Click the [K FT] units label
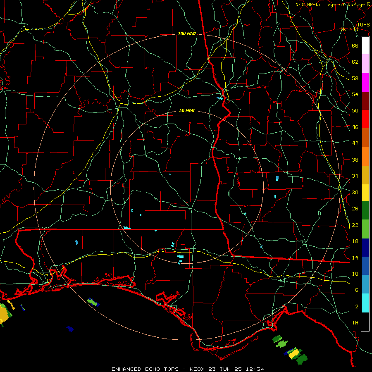This screenshot has height=372, width=372. (x=349, y=29)
